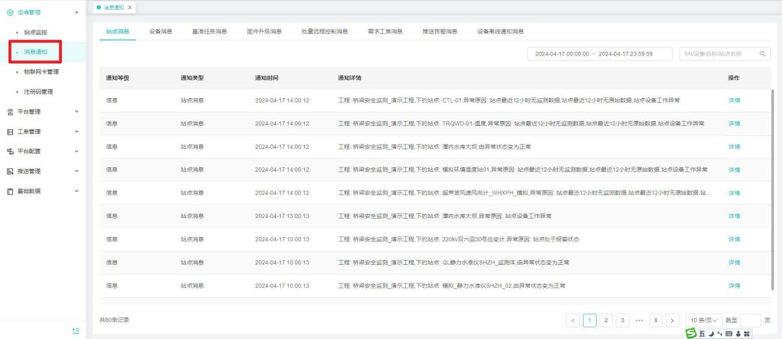Viewport: 782px width, 339px height.
Task: Click the pagination ellipsis to jump pages
Action: (x=640, y=320)
